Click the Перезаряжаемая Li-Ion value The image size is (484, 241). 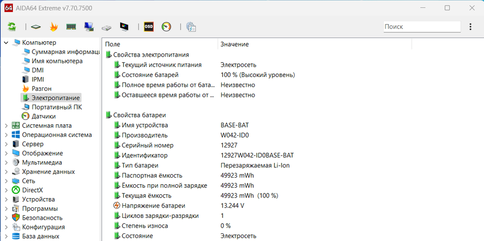pos(255,165)
